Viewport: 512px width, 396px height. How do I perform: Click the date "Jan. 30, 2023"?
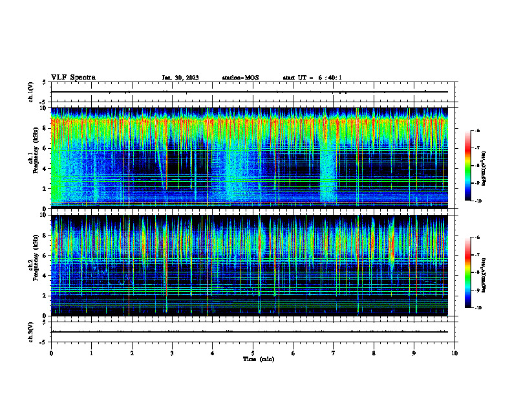tap(180, 78)
